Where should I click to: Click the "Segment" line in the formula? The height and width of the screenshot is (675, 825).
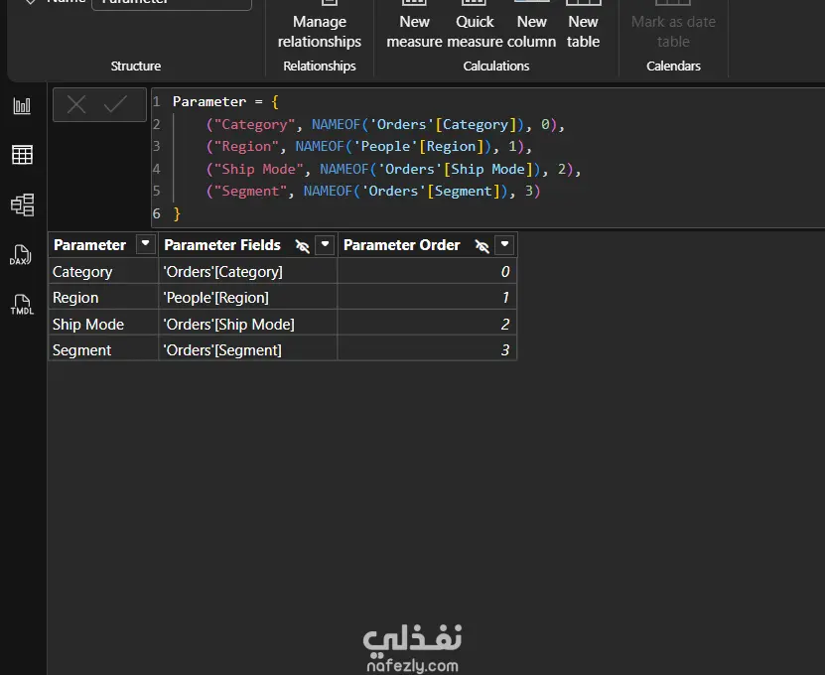coord(373,191)
